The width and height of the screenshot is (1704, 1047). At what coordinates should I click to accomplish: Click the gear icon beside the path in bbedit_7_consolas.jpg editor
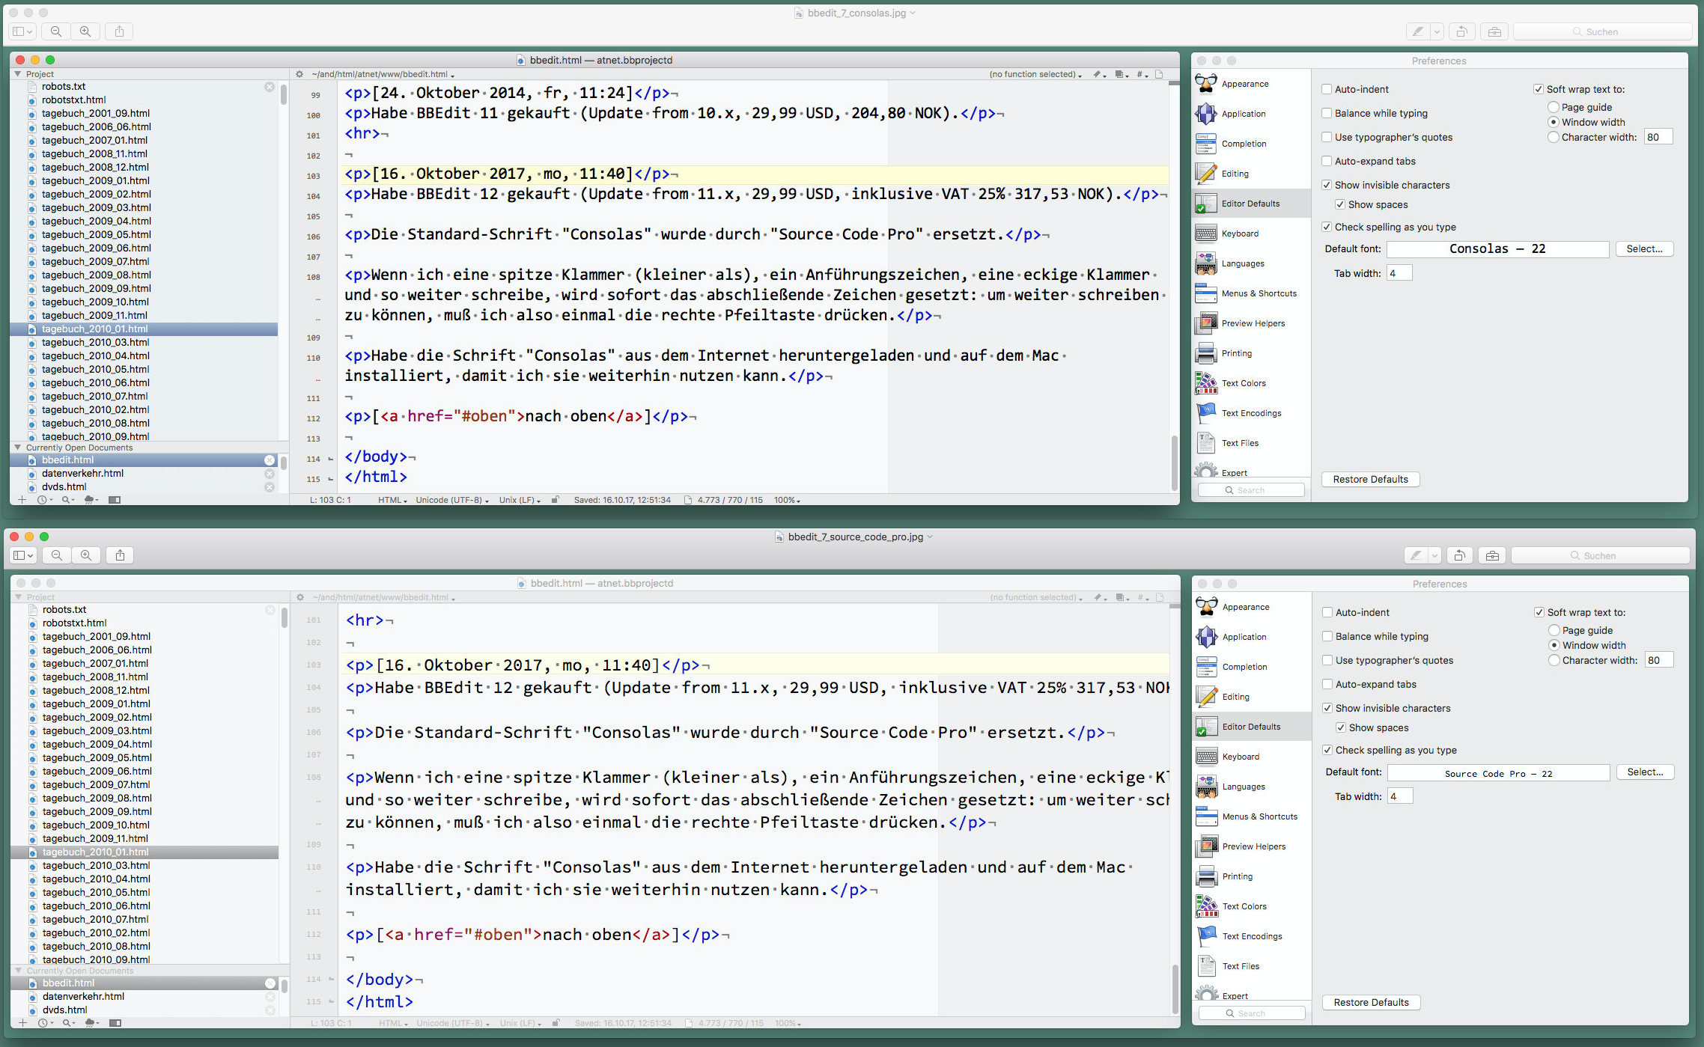(x=299, y=74)
